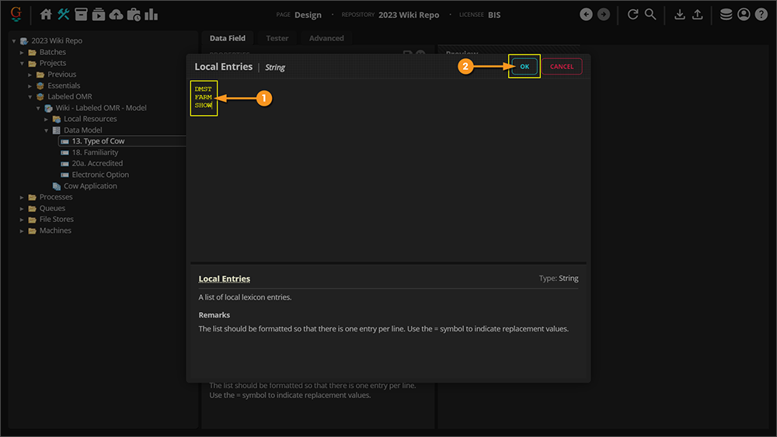Viewport: 777px width, 437px height.
Task: Go to the Home page icon
Action: (46, 15)
